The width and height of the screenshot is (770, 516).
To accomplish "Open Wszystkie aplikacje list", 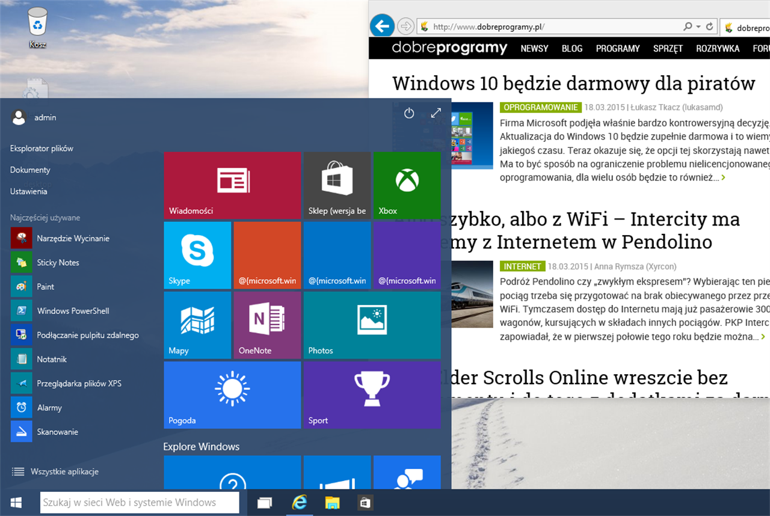I will click(55, 471).
